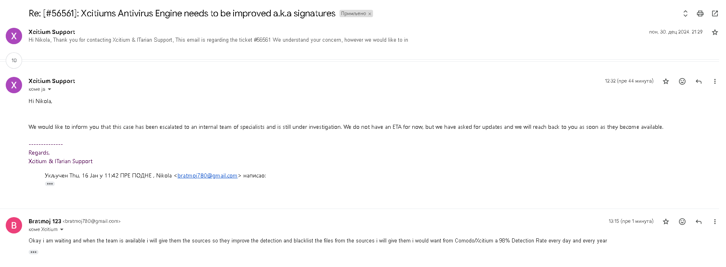Viewport: 726px width, 267px height.
Task: Show trimmed content in Bratmoj 123 message
Action: tap(34, 252)
